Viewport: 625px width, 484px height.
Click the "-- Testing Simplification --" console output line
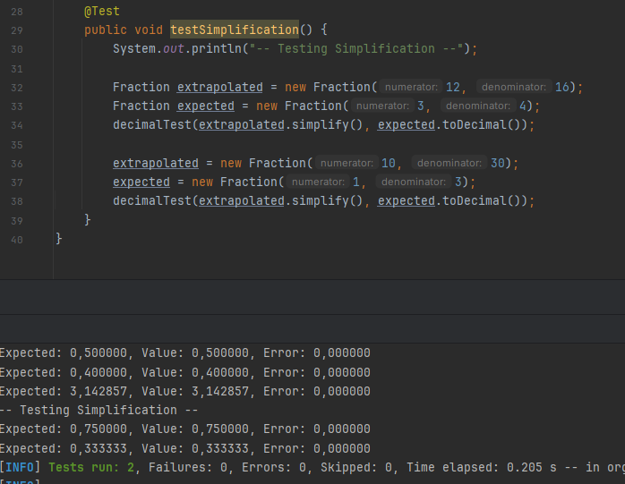coord(88,410)
